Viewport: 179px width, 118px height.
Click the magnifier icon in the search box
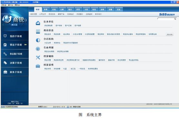pyautogui.click(x=175, y=19)
